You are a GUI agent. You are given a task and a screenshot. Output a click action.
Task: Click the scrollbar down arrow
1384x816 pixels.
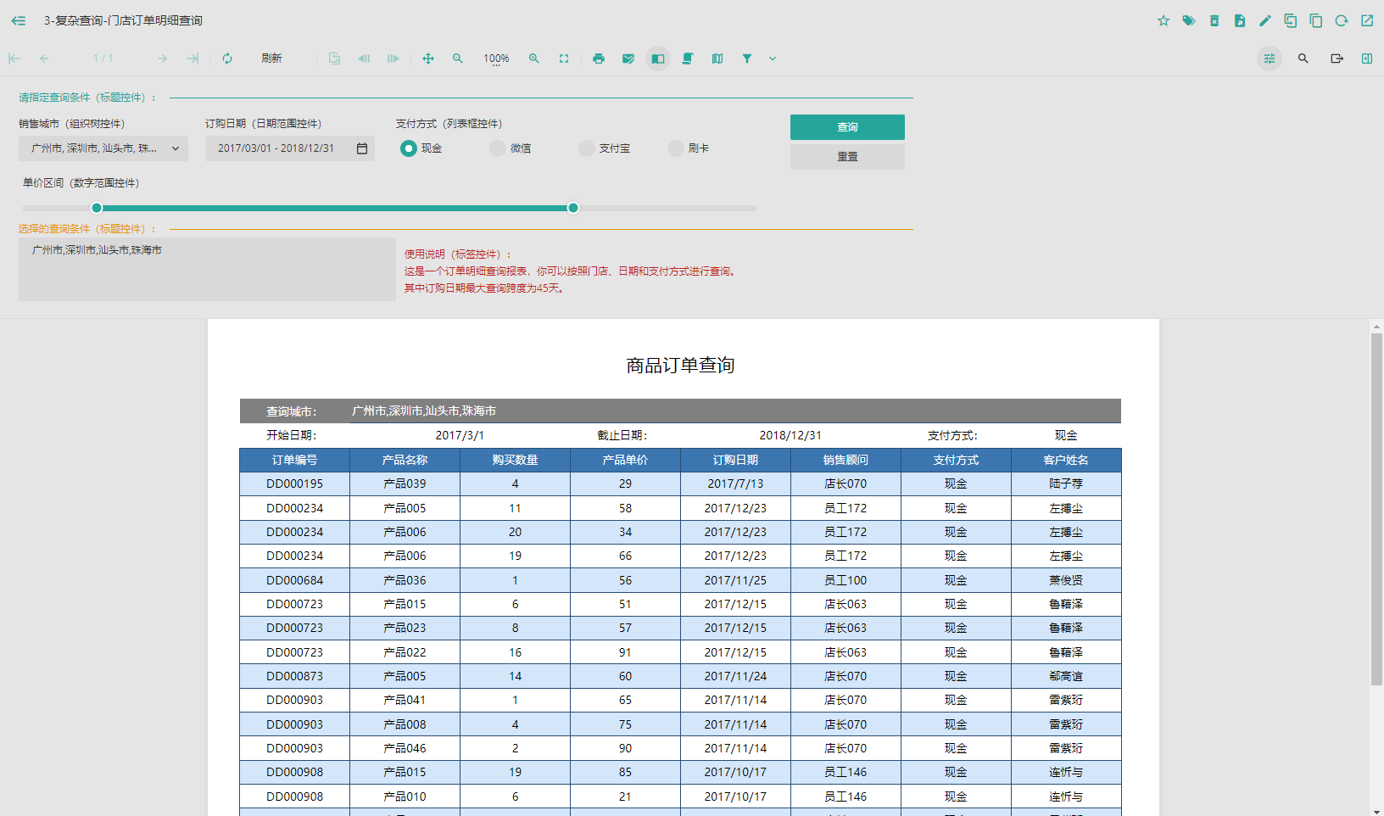[x=1376, y=811]
